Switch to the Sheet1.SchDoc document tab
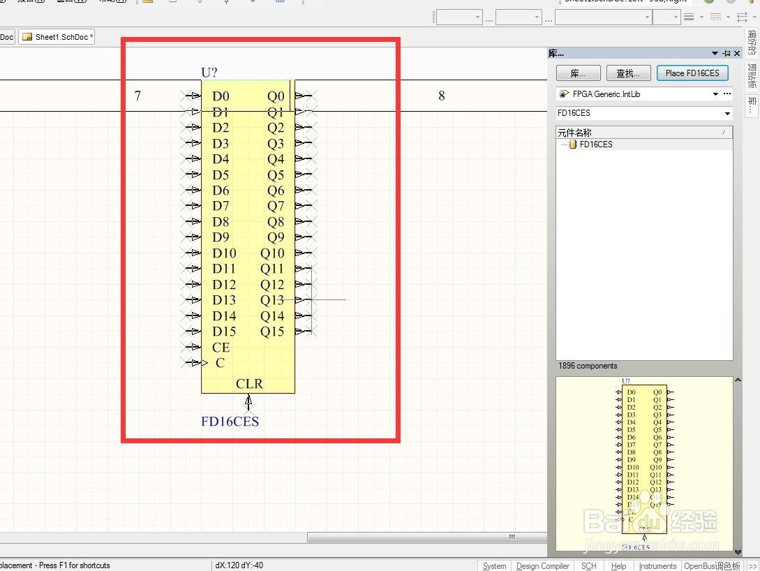The width and height of the screenshot is (760, 571). [57, 37]
